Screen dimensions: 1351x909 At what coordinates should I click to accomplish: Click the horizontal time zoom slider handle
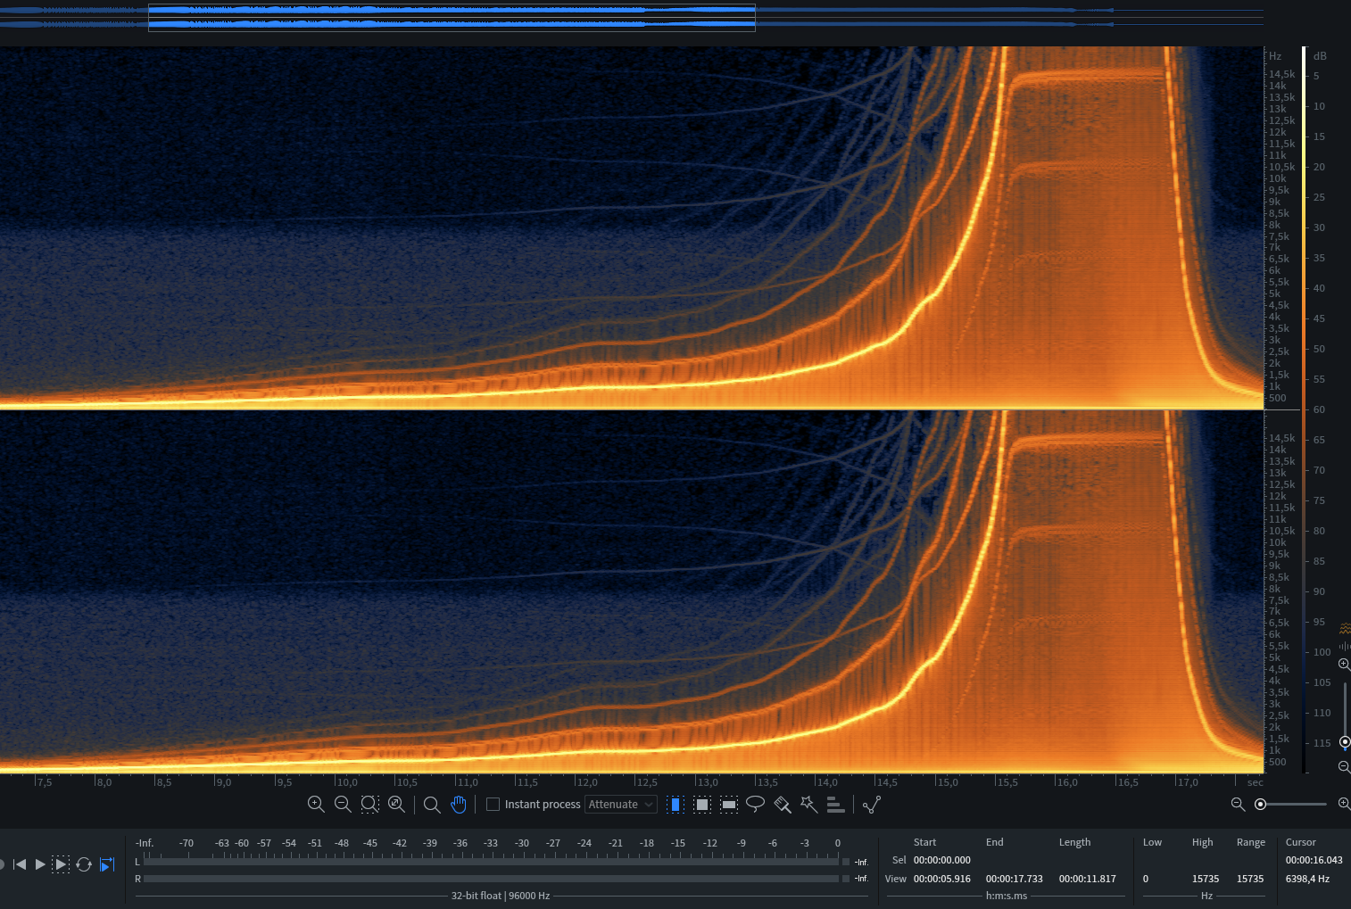click(1260, 804)
